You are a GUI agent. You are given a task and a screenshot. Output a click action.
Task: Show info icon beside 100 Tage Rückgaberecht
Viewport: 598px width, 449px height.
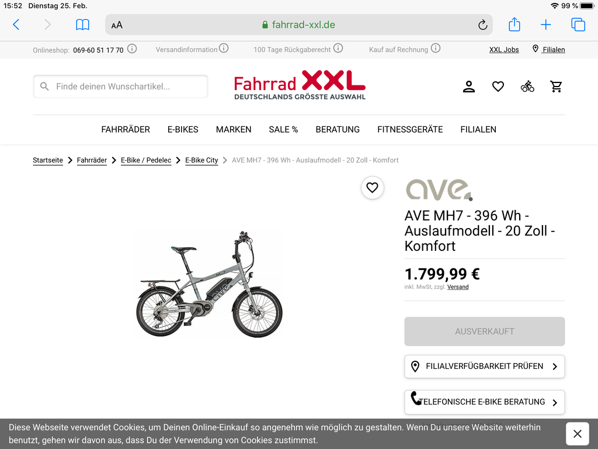click(x=338, y=49)
